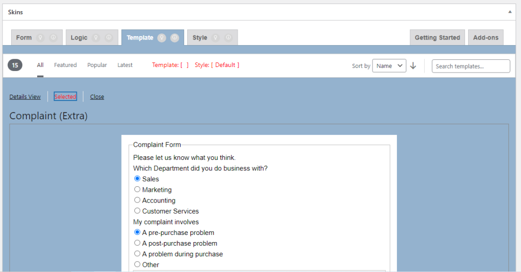Reverse sort order with the down arrow
521x272 pixels.
pos(413,66)
